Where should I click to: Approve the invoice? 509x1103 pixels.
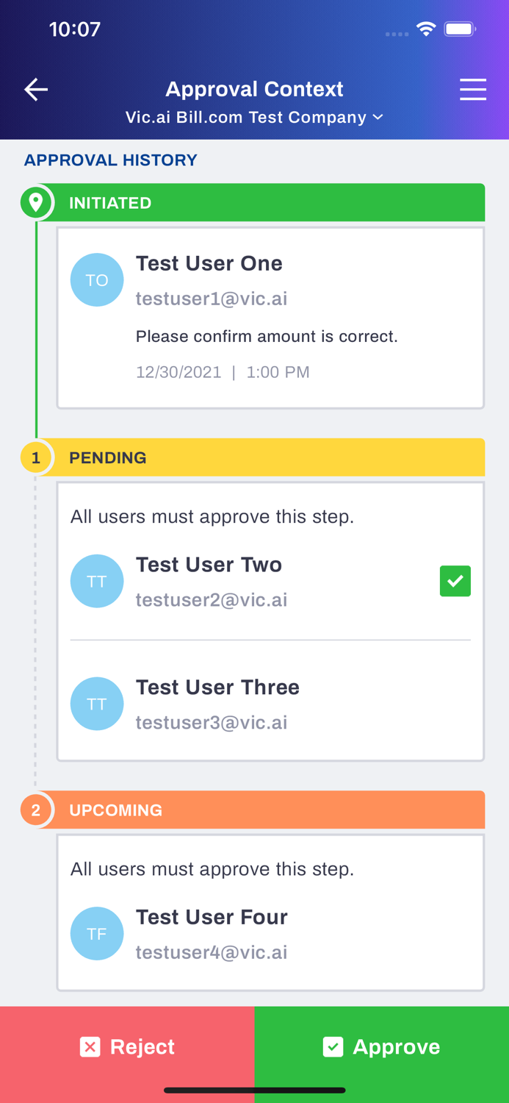tap(382, 1046)
